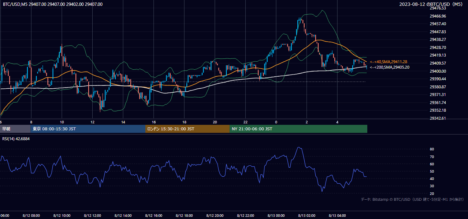468x219 pixels.
Task: Click the RSI 80 level axis label
Action: pyautogui.click(x=432, y=149)
